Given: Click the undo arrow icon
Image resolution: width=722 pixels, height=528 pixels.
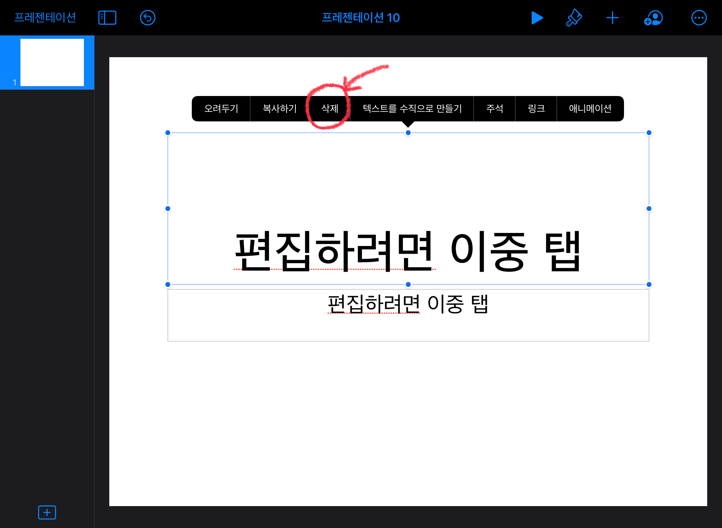Looking at the screenshot, I should [x=147, y=18].
